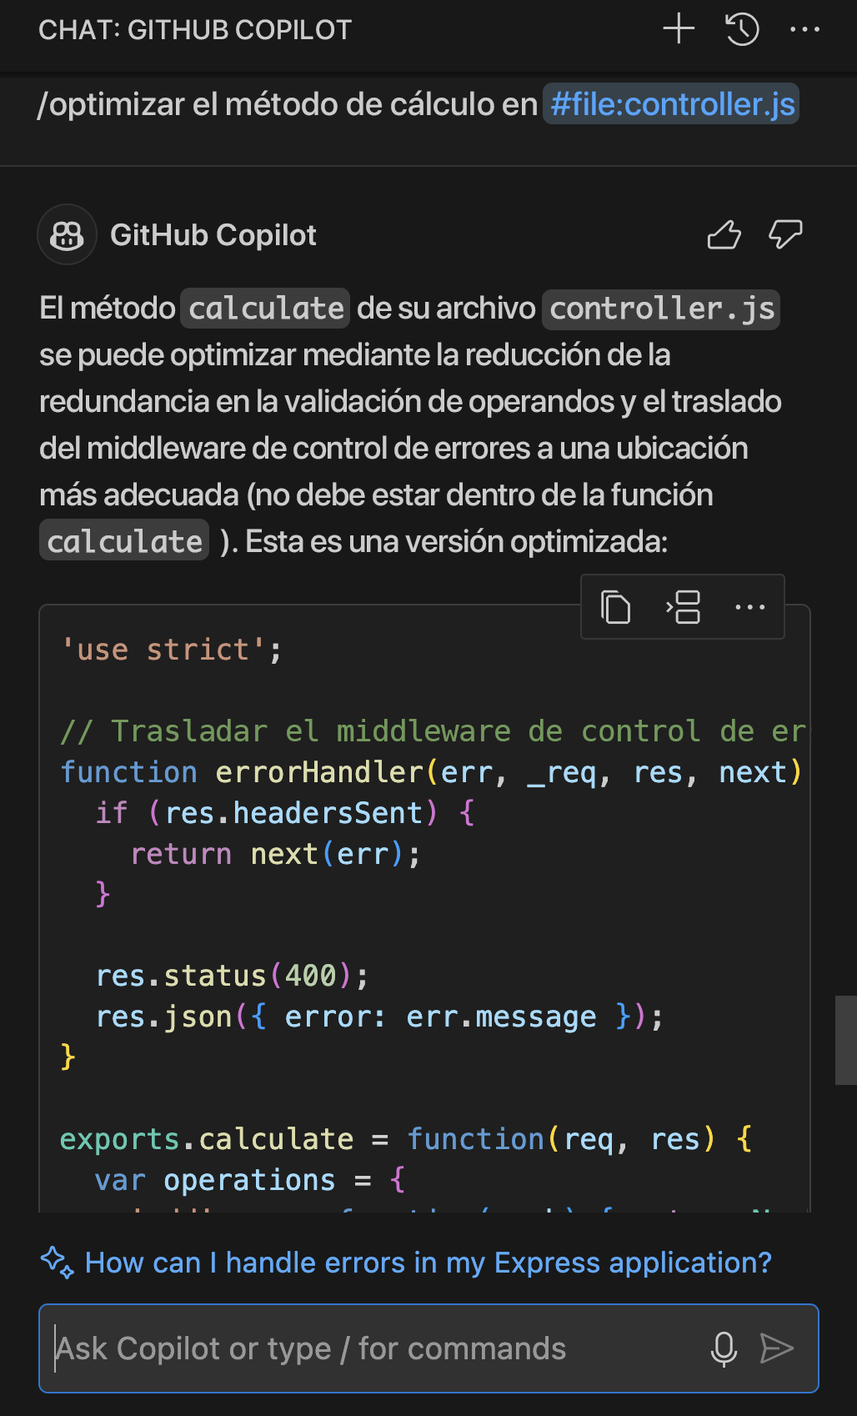Click sparkle icon beside follow-up suggestion

57,1262
